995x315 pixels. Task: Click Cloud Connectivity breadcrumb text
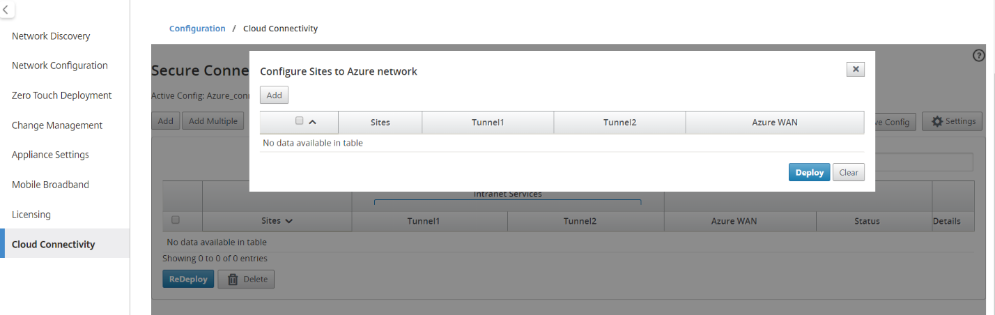pyautogui.click(x=280, y=29)
